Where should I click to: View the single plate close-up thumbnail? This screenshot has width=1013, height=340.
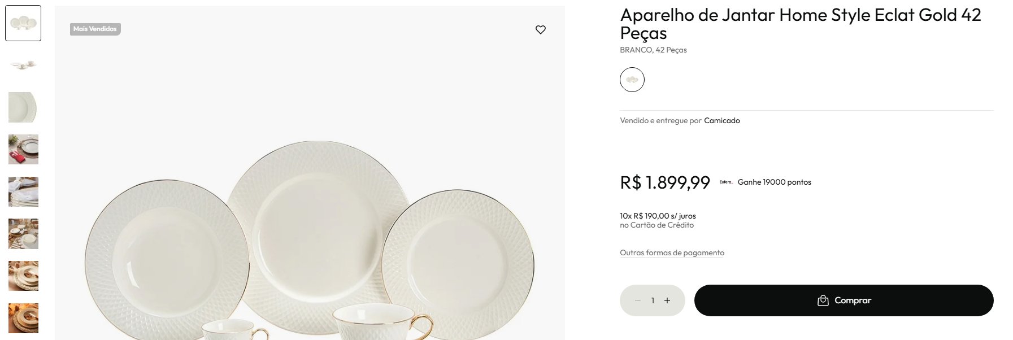tap(23, 107)
